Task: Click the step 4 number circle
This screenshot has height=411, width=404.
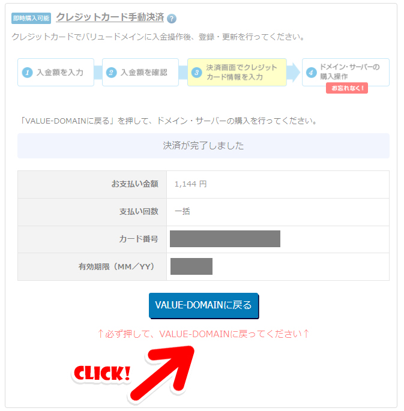Action: (311, 73)
